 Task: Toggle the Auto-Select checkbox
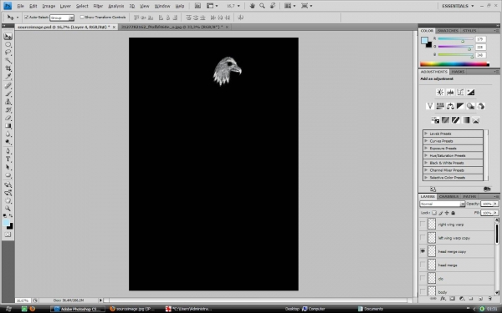click(26, 18)
